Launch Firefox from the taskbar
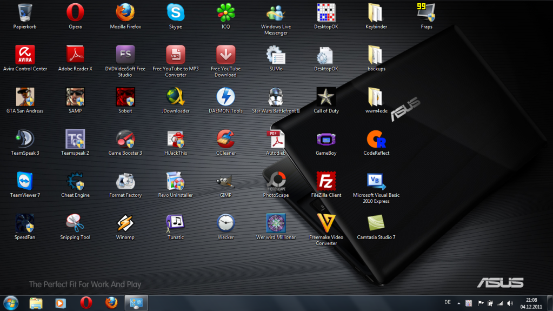Screen dimensions: 553x311 [111, 303]
